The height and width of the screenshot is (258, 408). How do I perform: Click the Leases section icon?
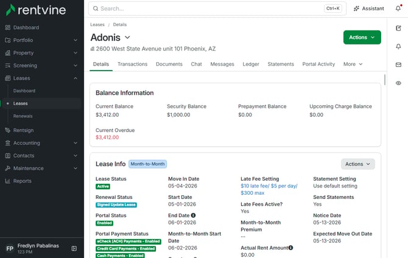tap(8, 78)
